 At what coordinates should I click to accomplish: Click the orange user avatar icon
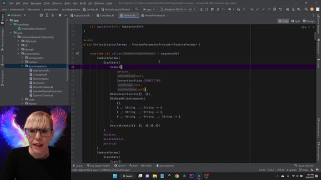click(312, 9)
